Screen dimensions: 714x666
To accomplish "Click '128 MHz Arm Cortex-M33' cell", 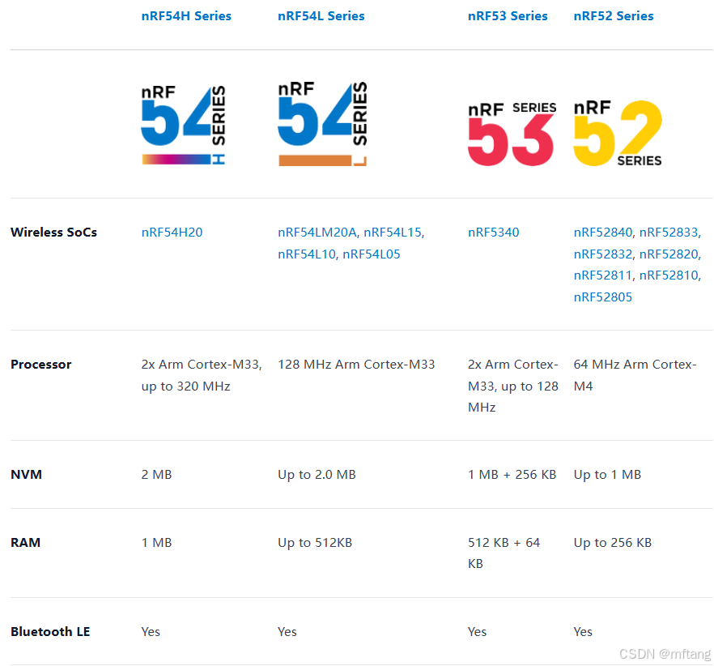I will click(356, 365).
